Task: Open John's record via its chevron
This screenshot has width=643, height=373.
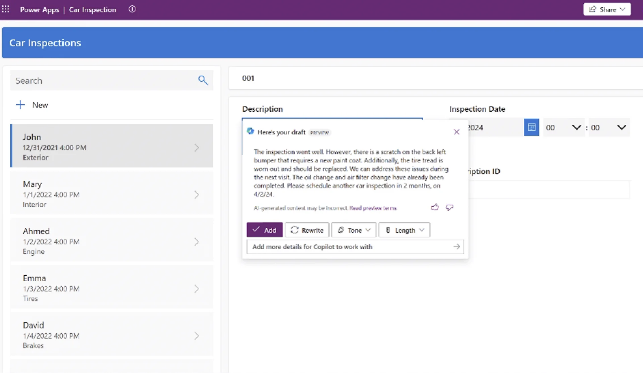Action: (197, 148)
